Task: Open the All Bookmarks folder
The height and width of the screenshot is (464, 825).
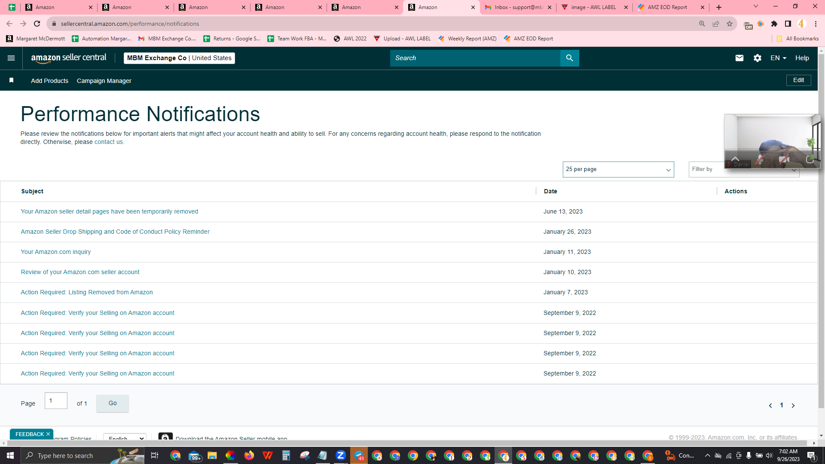Action: click(x=797, y=39)
